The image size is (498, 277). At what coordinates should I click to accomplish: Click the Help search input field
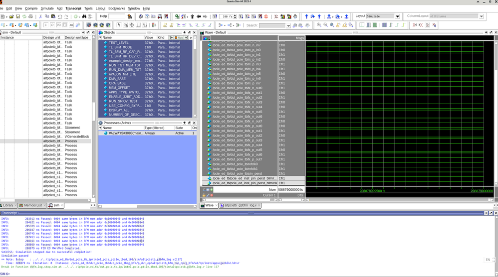(x=117, y=16)
